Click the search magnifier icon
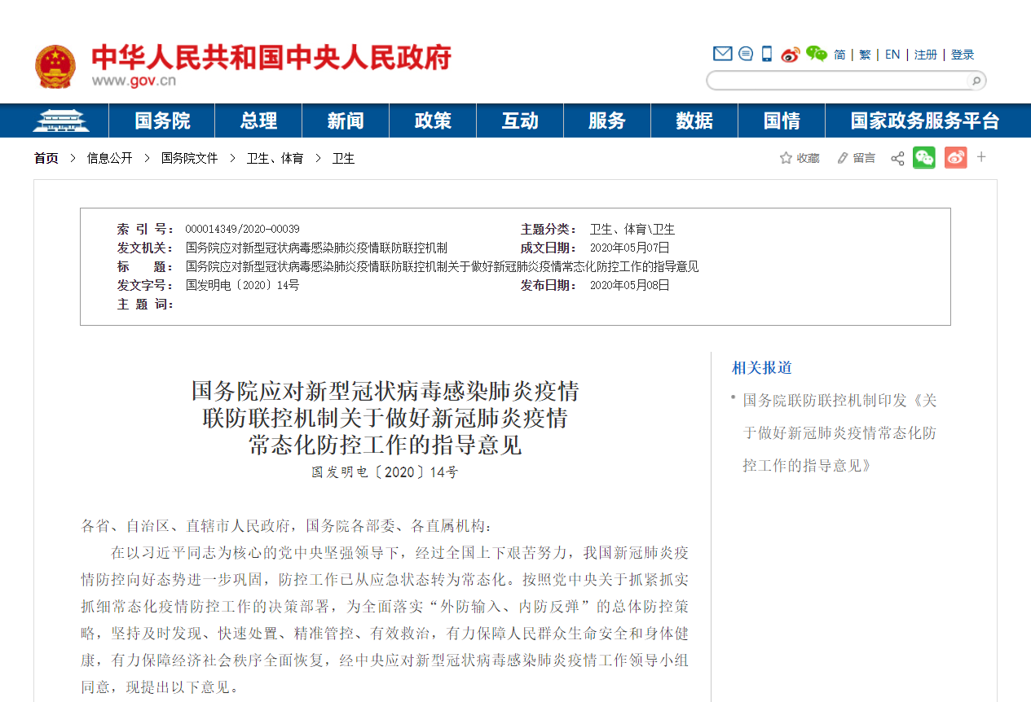 (975, 81)
